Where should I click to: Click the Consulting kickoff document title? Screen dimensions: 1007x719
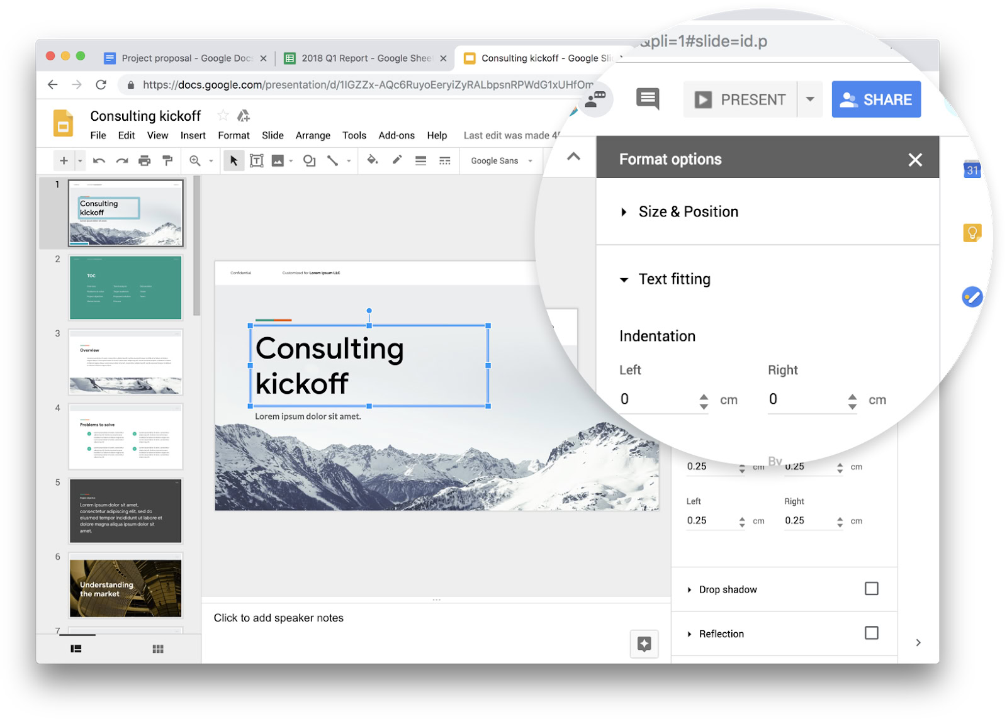point(145,116)
